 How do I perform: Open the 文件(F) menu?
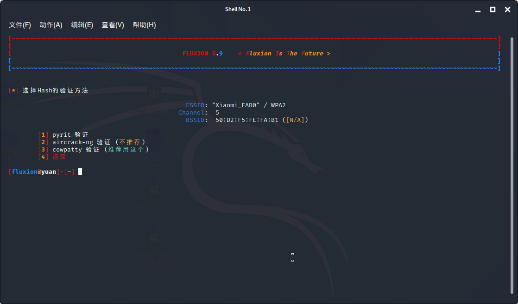20,25
